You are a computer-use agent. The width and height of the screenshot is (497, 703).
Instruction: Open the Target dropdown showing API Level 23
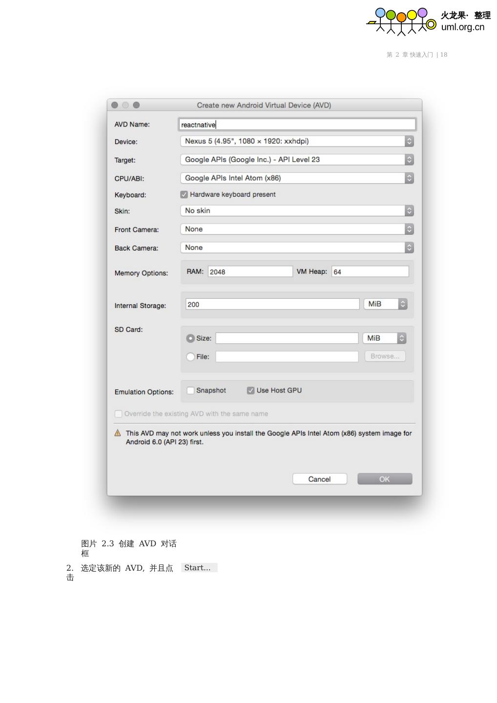pyautogui.click(x=297, y=160)
